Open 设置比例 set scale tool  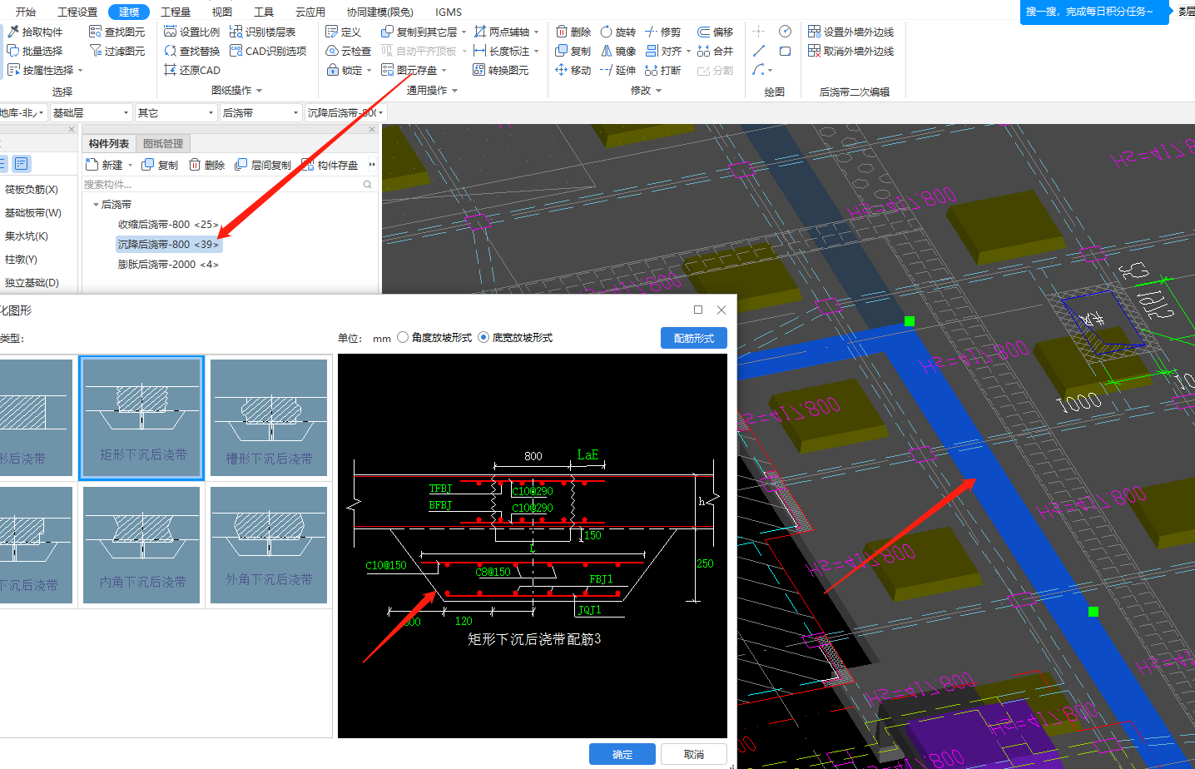[x=191, y=32]
